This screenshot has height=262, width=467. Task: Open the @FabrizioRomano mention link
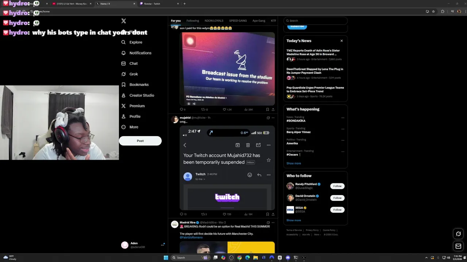[191, 238]
